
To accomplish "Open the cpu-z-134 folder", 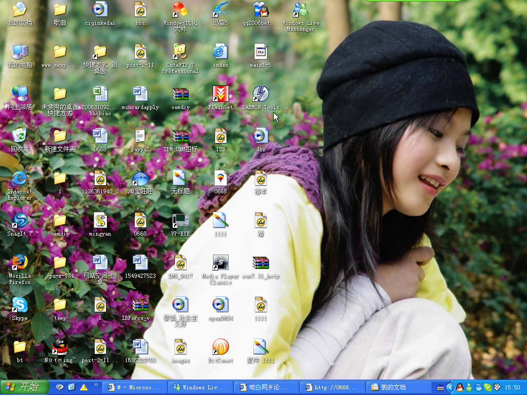I will pos(60,263).
